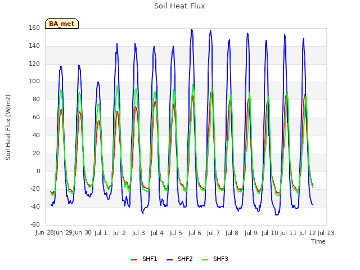The height and width of the screenshot is (270, 360).
Task: Click the Soil Heat Flux (W/m2) axis label
Action: (x=8, y=127)
